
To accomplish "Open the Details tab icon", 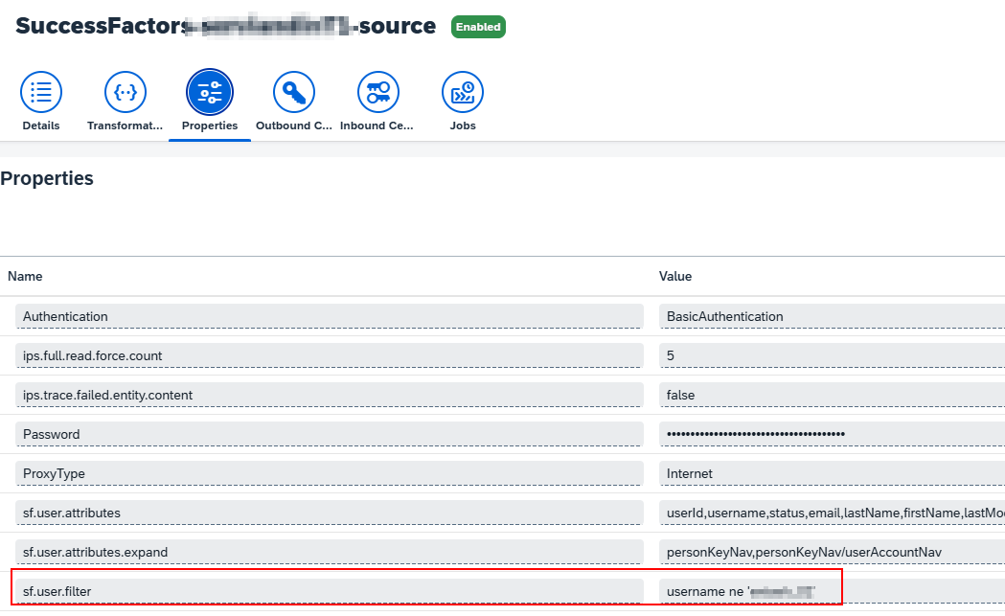I will click(x=41, y=92).
